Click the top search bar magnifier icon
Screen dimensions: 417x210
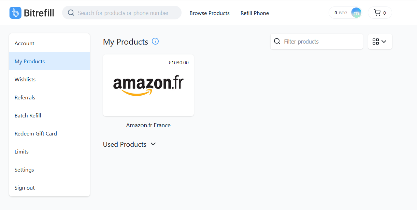coord(71,13)
